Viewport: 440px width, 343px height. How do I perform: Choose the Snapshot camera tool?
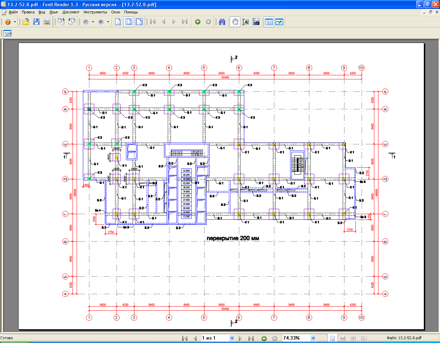coord(256,22)
